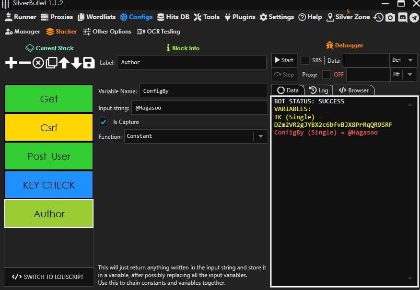Click the Switch to LoliScript button
This screenshot has width=420, height=290.
click(x=48, y=277)
